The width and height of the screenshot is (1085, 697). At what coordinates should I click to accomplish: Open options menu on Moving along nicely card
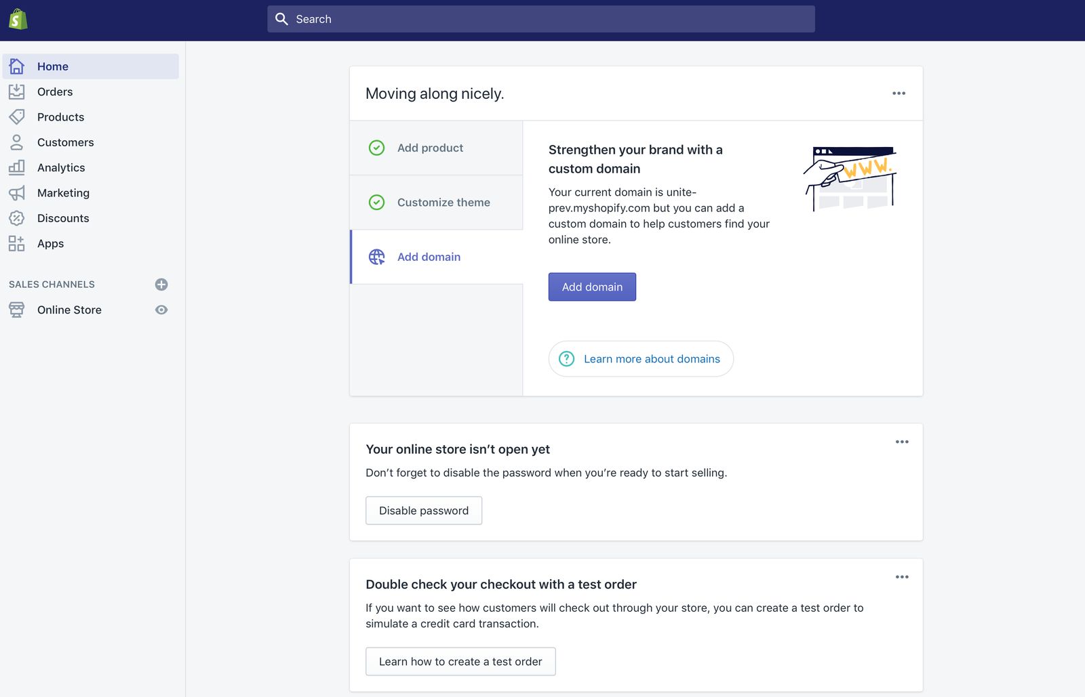(899, 93)
